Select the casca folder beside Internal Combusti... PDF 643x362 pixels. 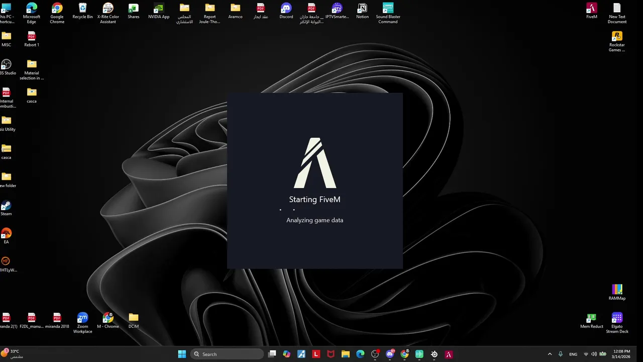(32, 96)
